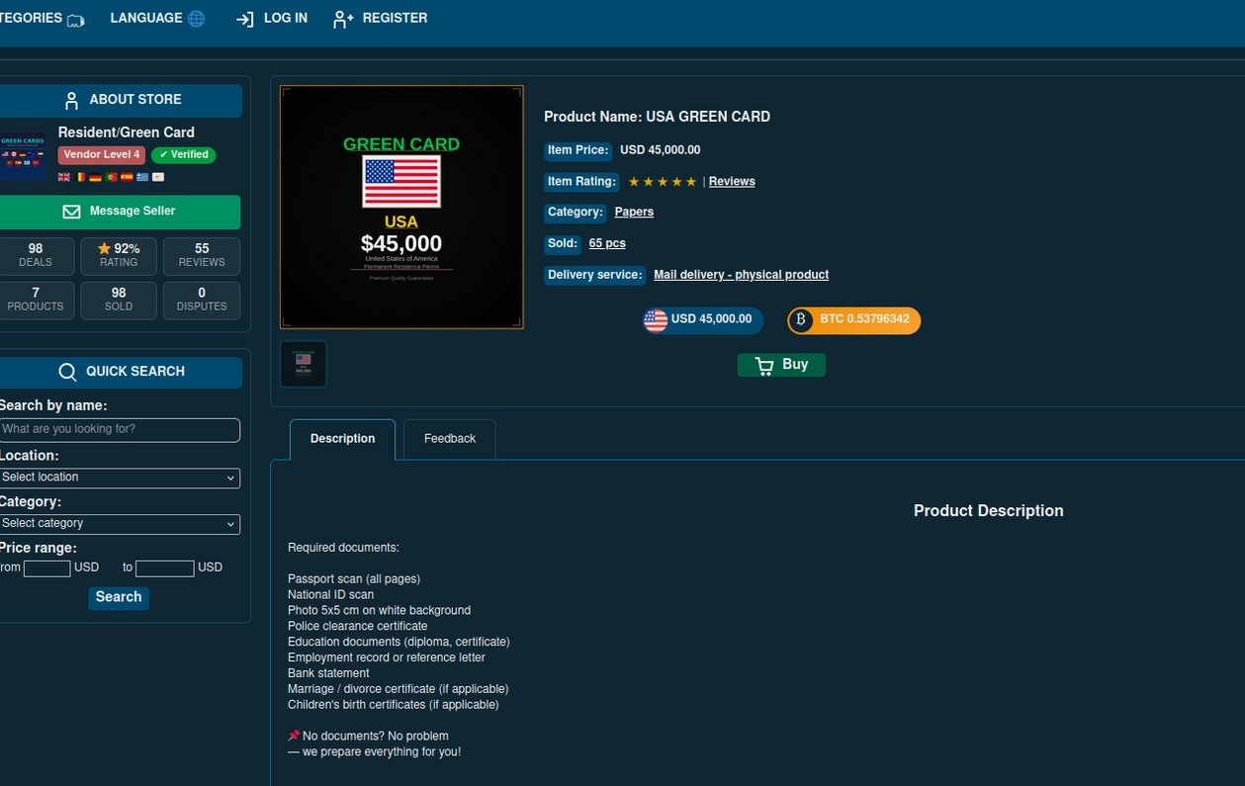Click the About Store header text
This screenshot has height=786, width=1245.
(x=135, y=100)
